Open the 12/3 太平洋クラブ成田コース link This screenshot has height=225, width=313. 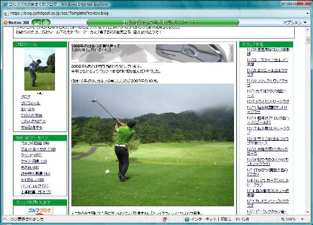click(267, 93)
